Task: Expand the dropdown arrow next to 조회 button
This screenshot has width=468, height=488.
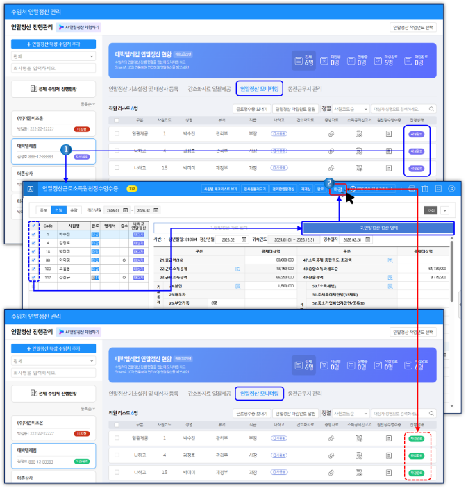Action: (444, 211)
